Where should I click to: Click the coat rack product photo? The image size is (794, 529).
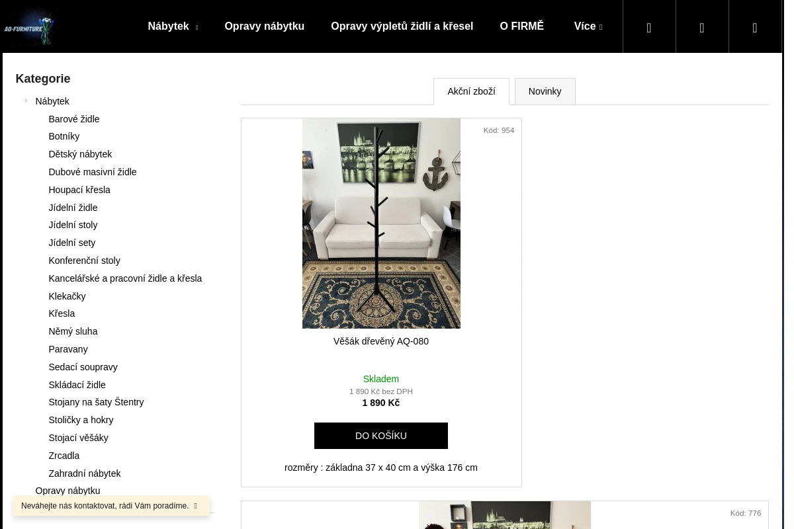click(380, 224)
